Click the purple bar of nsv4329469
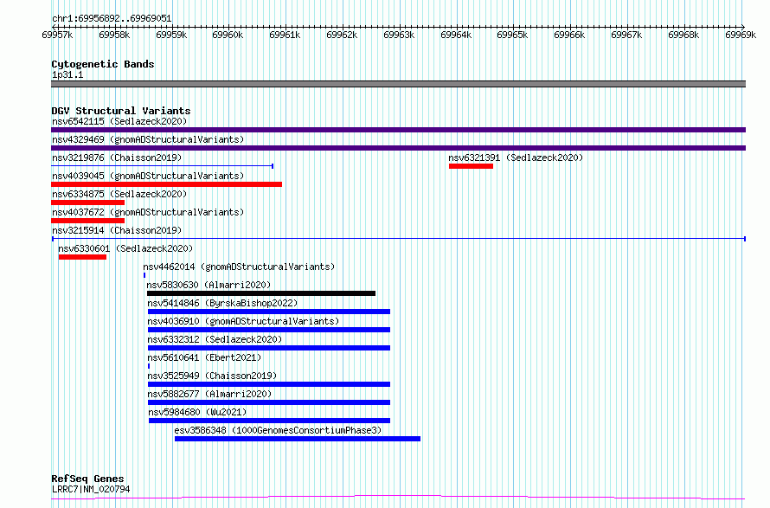 point(398,148)
